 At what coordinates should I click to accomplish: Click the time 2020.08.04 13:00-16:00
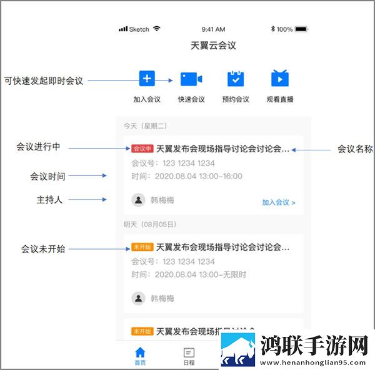(x=199, y=176)
